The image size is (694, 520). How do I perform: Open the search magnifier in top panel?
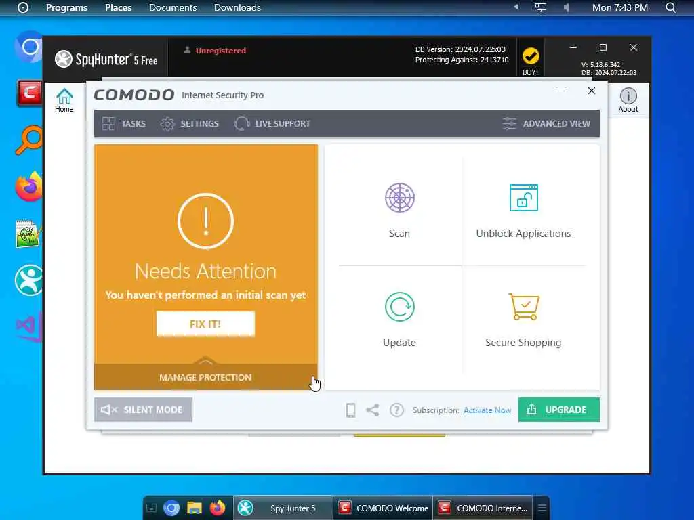[670, 7]
